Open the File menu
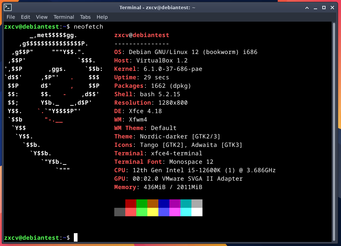This screenshot has width=341, height=246. (x=11, y=17)
